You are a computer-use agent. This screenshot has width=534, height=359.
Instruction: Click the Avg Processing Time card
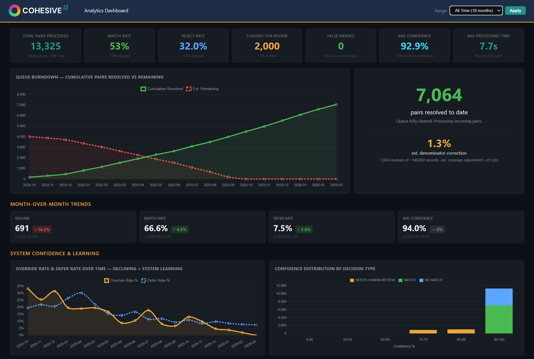pyautogui.click(x=488, y=46)
